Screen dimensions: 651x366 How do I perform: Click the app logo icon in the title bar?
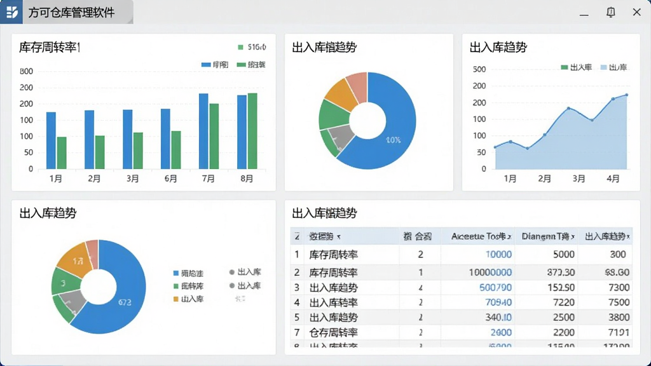point(11,12)
